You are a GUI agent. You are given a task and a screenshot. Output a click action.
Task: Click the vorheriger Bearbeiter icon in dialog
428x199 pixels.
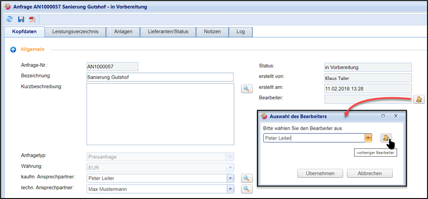click(386, 138)
